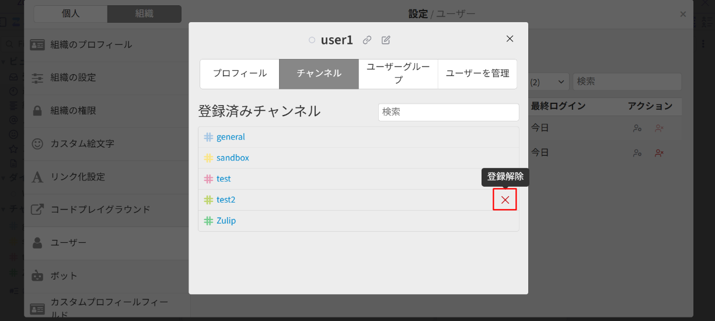Open the ユーザーグループ tab
This screenshot has width=715, height=321.
point(398,74)
